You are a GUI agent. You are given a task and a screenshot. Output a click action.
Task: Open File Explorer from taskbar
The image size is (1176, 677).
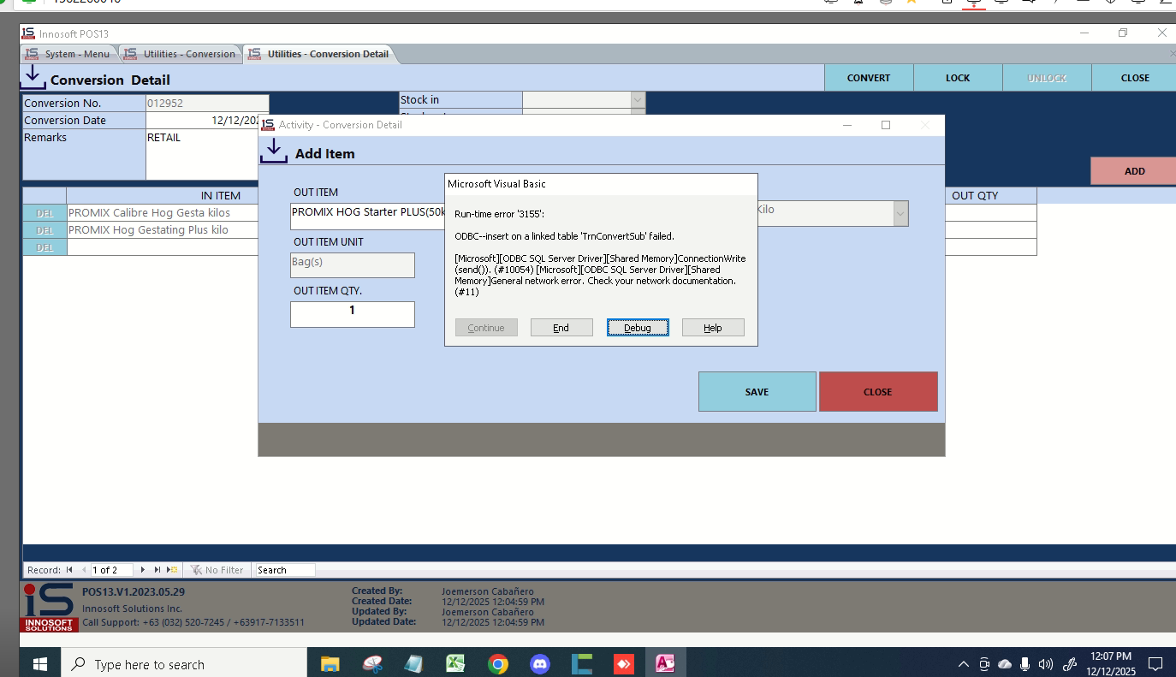[330, 663]
